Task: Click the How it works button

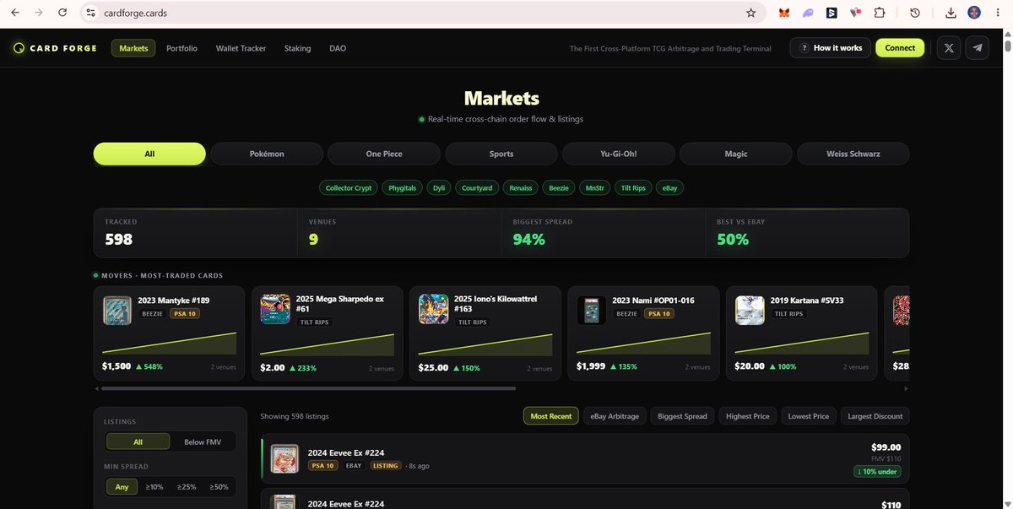Action: [831, 48]
